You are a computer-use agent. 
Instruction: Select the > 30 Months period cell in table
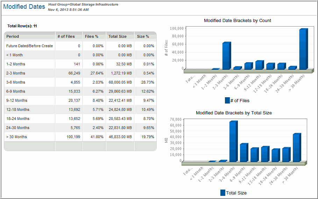click(16, 137)
